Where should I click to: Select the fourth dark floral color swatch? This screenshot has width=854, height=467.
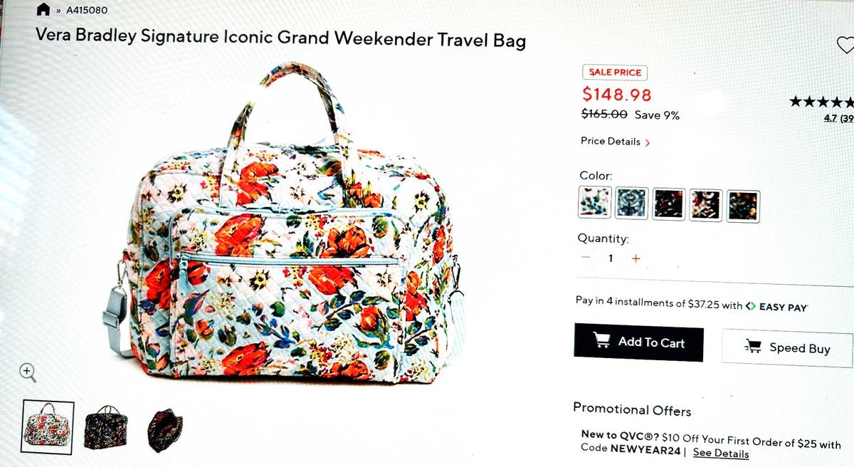[x=707, y=205]
